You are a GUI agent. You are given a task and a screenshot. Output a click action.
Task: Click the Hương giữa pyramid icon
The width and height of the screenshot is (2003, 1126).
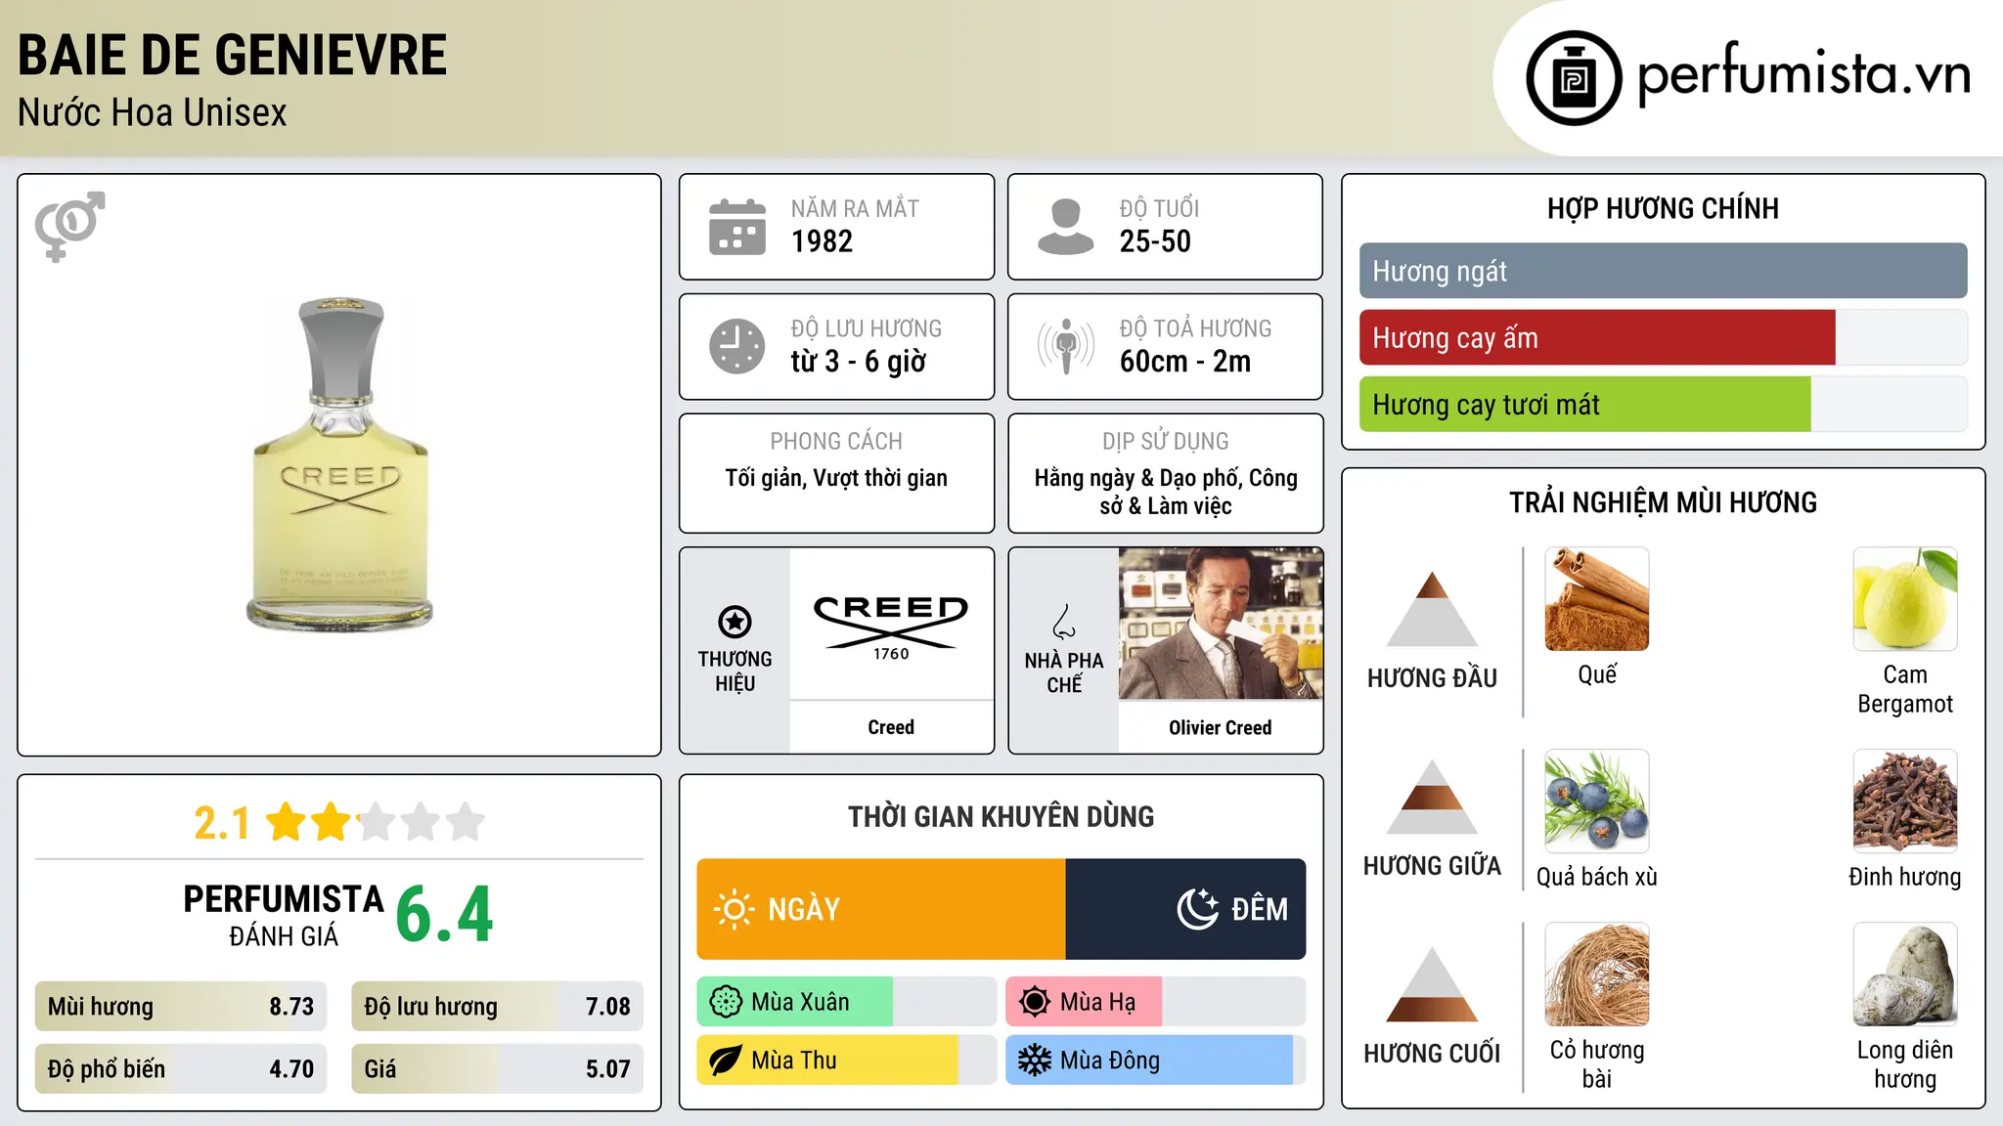pyautogui.click(x=1432, y=797)
